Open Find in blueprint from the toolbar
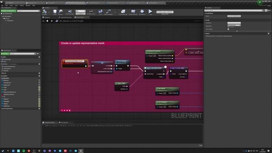The width and height of the screenshot is (272, 153). tap(100, 12)
